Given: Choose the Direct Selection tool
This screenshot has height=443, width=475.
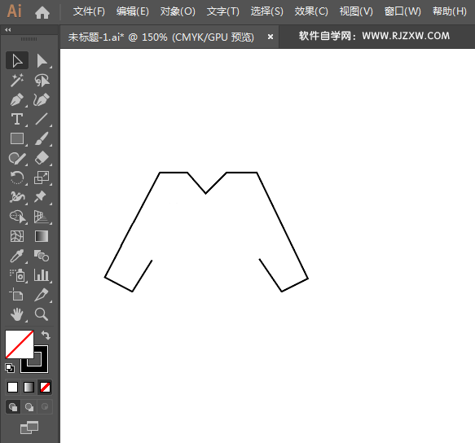Looking at the screenshot, I should (x=42, y=60).
